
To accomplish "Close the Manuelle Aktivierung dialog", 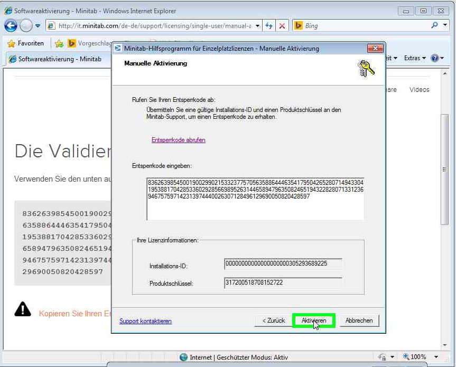I will (x=375, y=48).
